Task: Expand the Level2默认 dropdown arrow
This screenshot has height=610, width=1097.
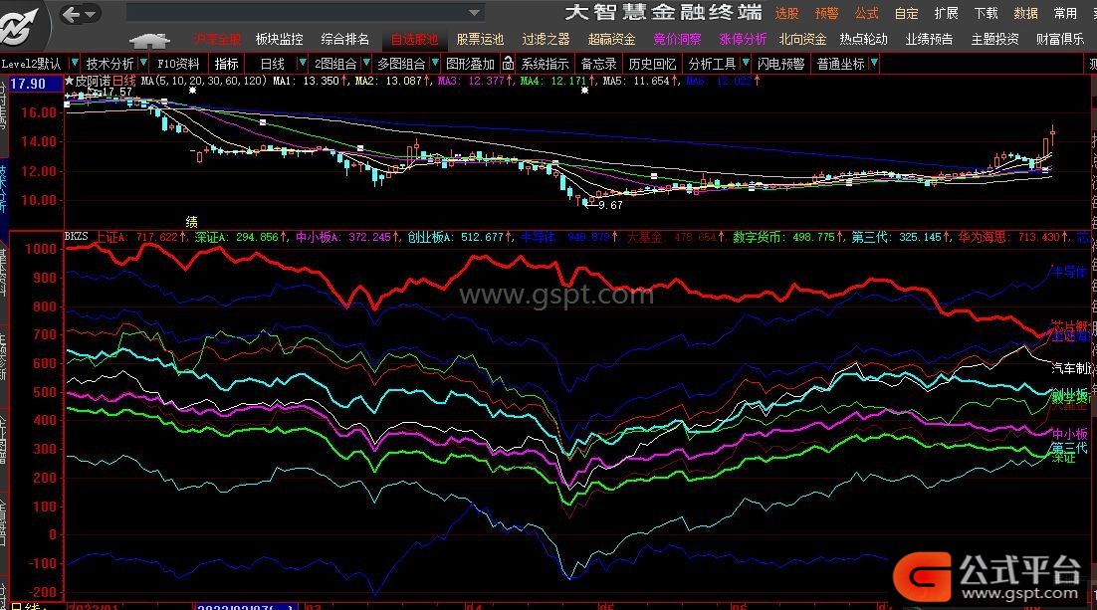Action: point(74,64)
